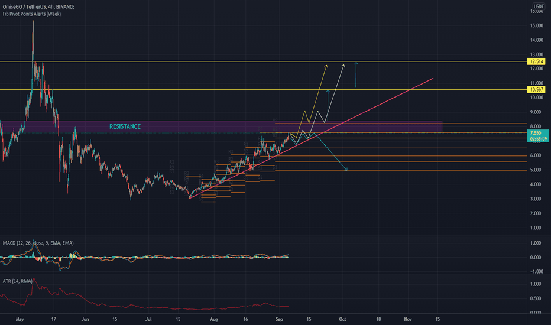Click the 2.000 price axis label

pos(537,213)
